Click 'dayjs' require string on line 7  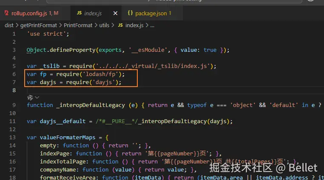tap(104, 82)
